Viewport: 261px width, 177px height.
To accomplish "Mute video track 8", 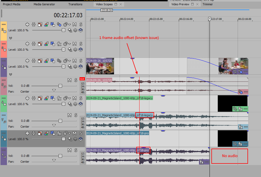I will point(75,133).
